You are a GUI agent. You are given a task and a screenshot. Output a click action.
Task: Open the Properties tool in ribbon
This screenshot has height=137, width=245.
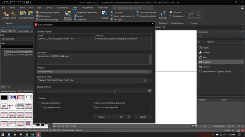[80, 19]
